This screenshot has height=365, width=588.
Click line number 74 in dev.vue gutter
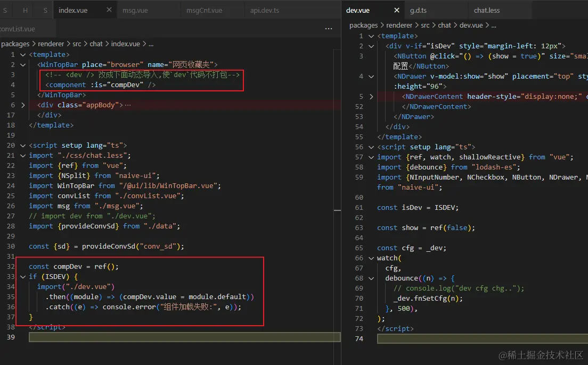coord(360,338)
